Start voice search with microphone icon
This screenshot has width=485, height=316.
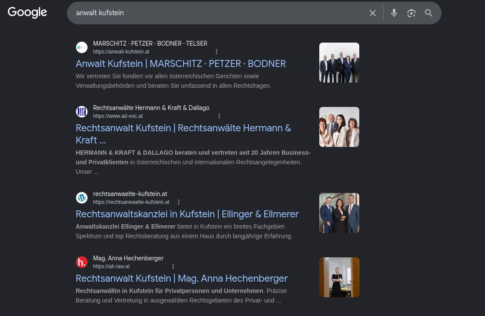394,13
